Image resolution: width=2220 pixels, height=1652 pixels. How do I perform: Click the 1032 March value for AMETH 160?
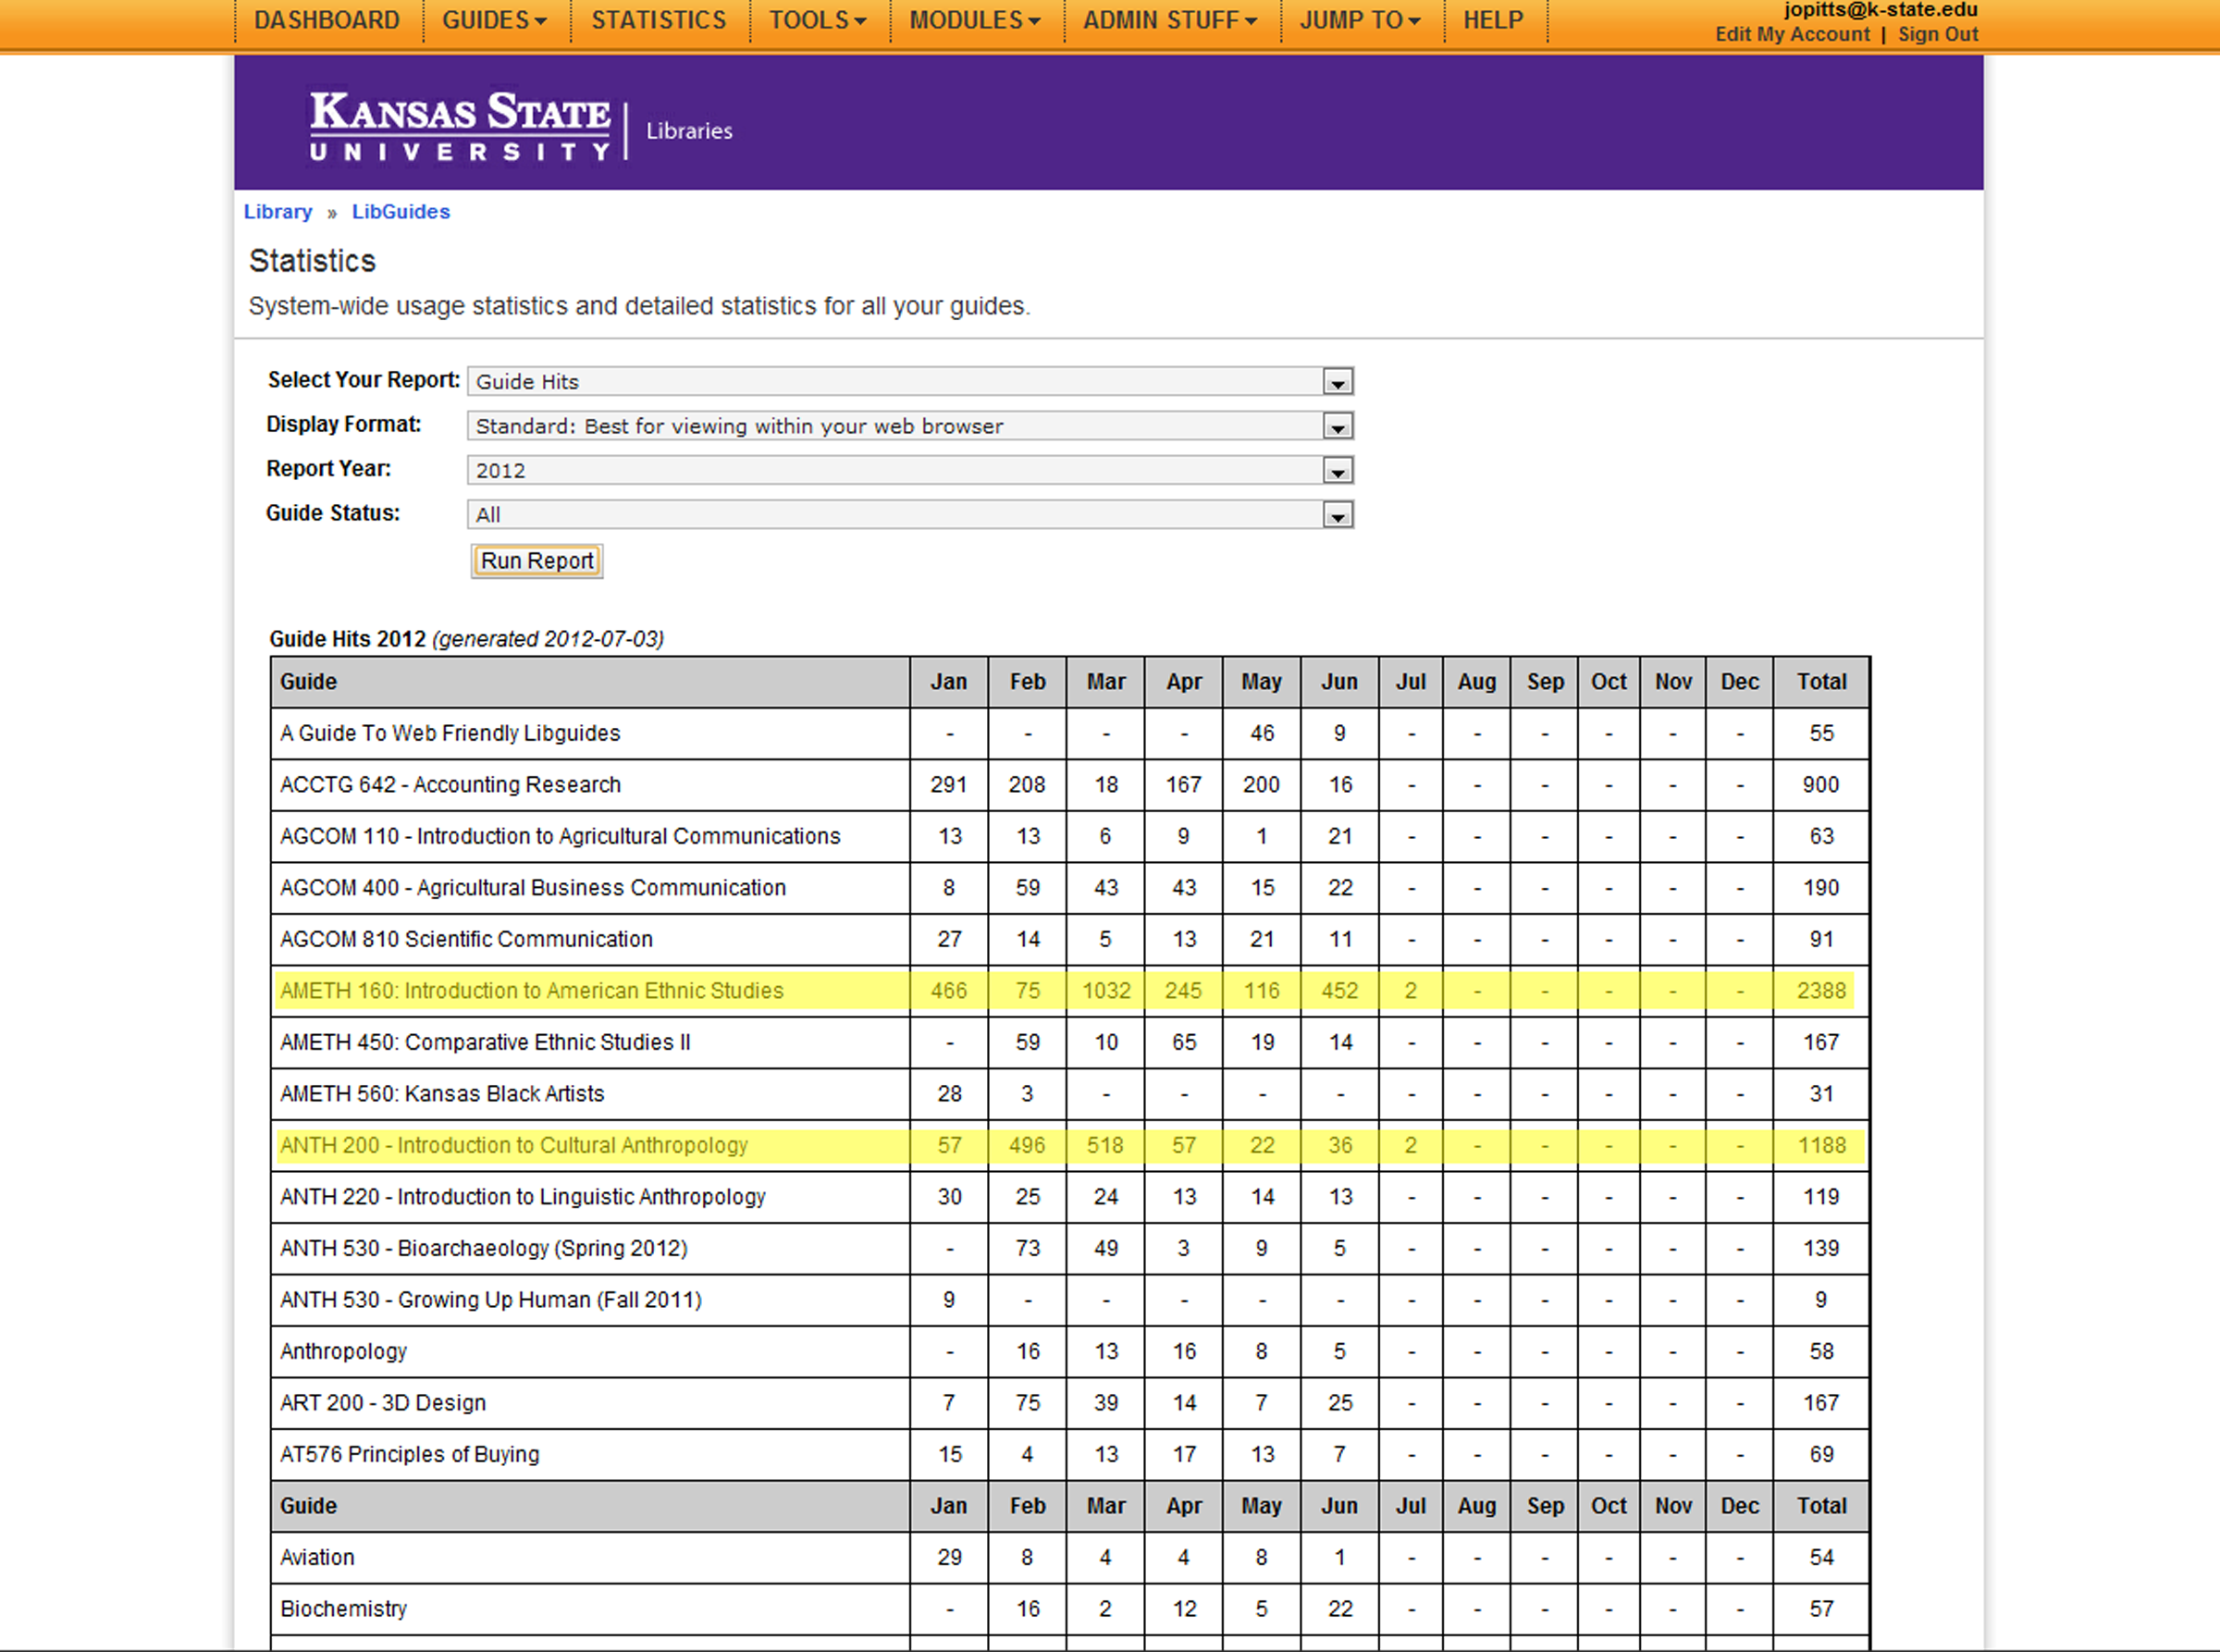pos(1106,991)
